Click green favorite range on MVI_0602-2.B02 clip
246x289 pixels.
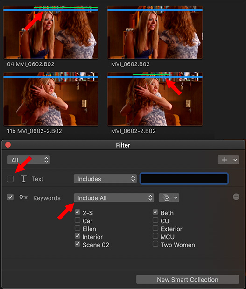(151, 74)
